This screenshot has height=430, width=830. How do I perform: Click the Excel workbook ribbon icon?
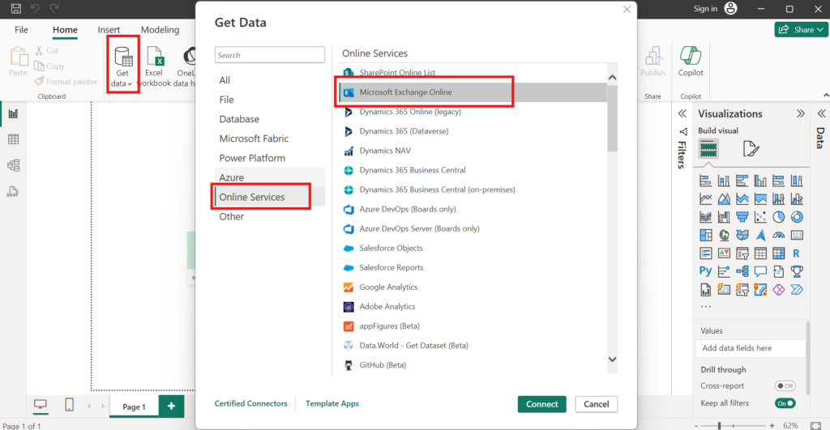click(154, 66)
